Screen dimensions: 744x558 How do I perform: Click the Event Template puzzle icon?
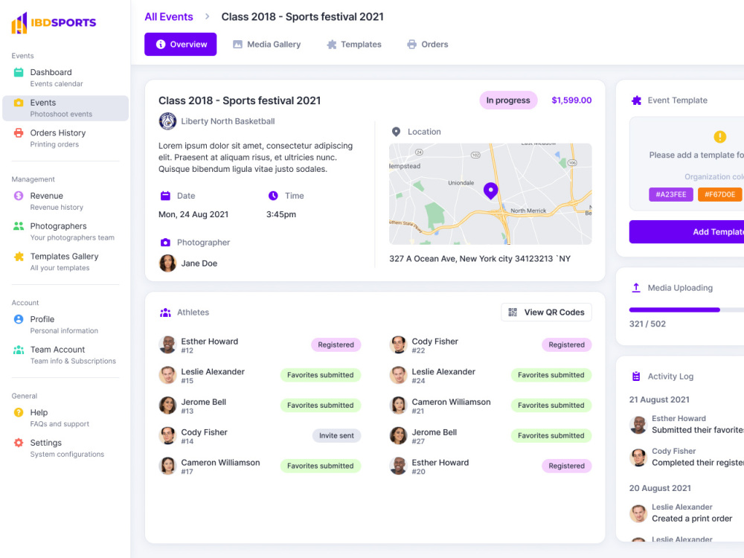(x=636, y=100)
